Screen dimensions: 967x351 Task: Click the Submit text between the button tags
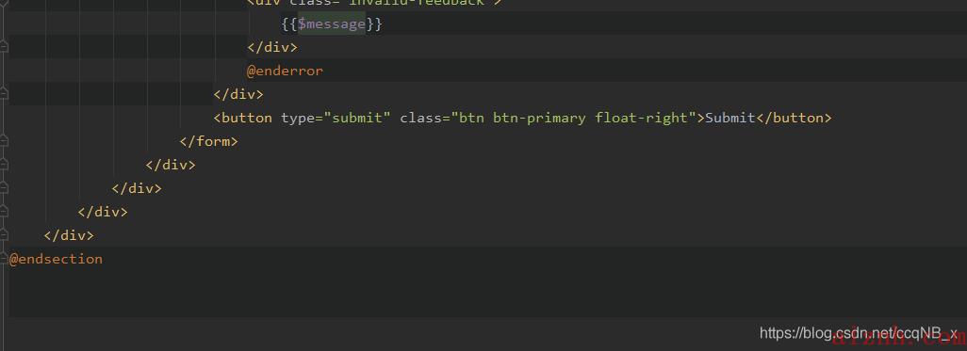pyautogui.click(x=730, y=118)
